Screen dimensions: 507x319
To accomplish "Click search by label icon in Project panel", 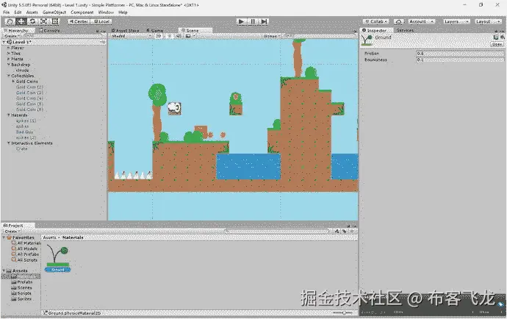I will (x=344, y=231).
